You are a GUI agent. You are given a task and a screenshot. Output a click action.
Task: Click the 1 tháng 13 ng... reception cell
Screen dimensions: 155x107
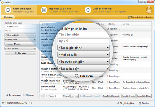(113, 88)
